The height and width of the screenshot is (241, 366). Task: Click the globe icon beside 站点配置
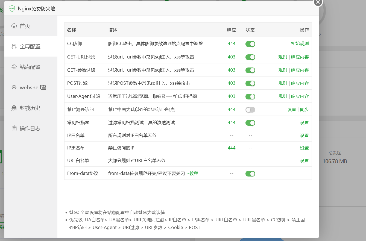point(14,67)
